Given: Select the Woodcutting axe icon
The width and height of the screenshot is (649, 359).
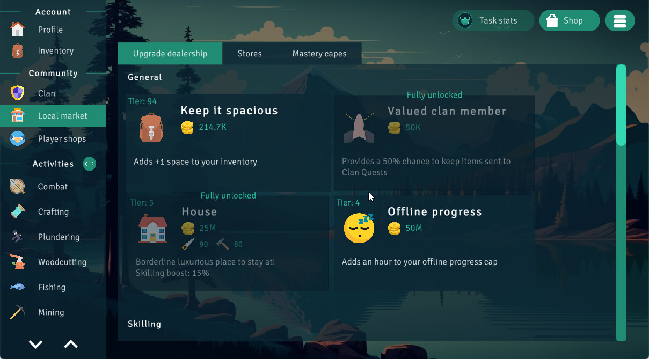Looking at the screenshot, I should pos(16,262).
